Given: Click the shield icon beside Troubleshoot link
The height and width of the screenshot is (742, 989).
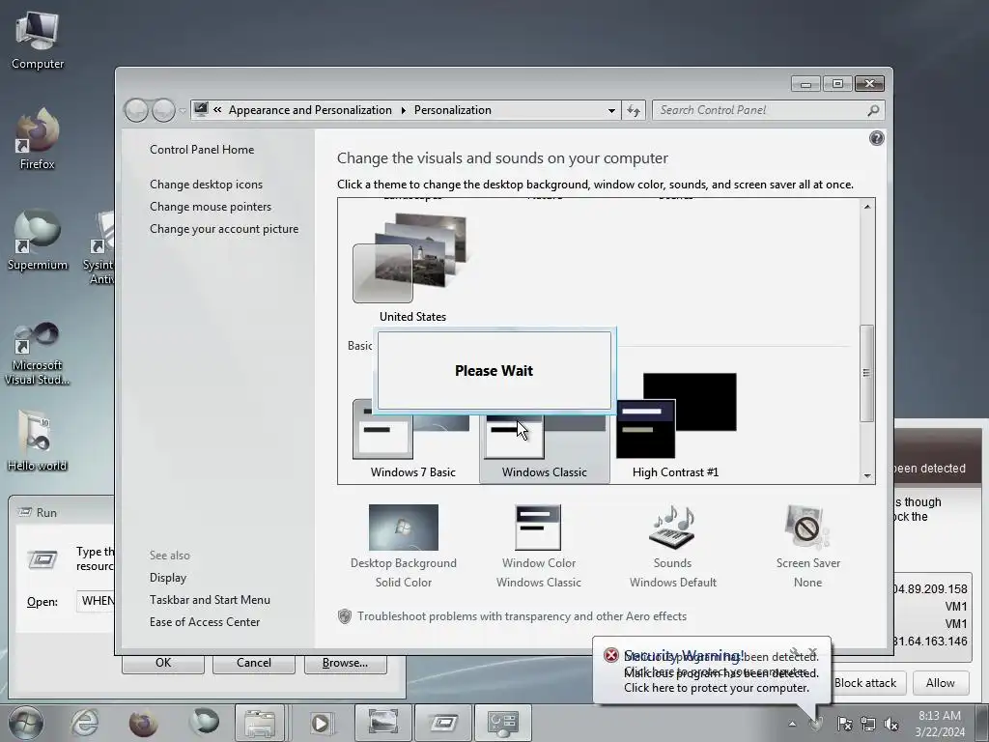Looking at the screenshot, I should coord(345,616).
